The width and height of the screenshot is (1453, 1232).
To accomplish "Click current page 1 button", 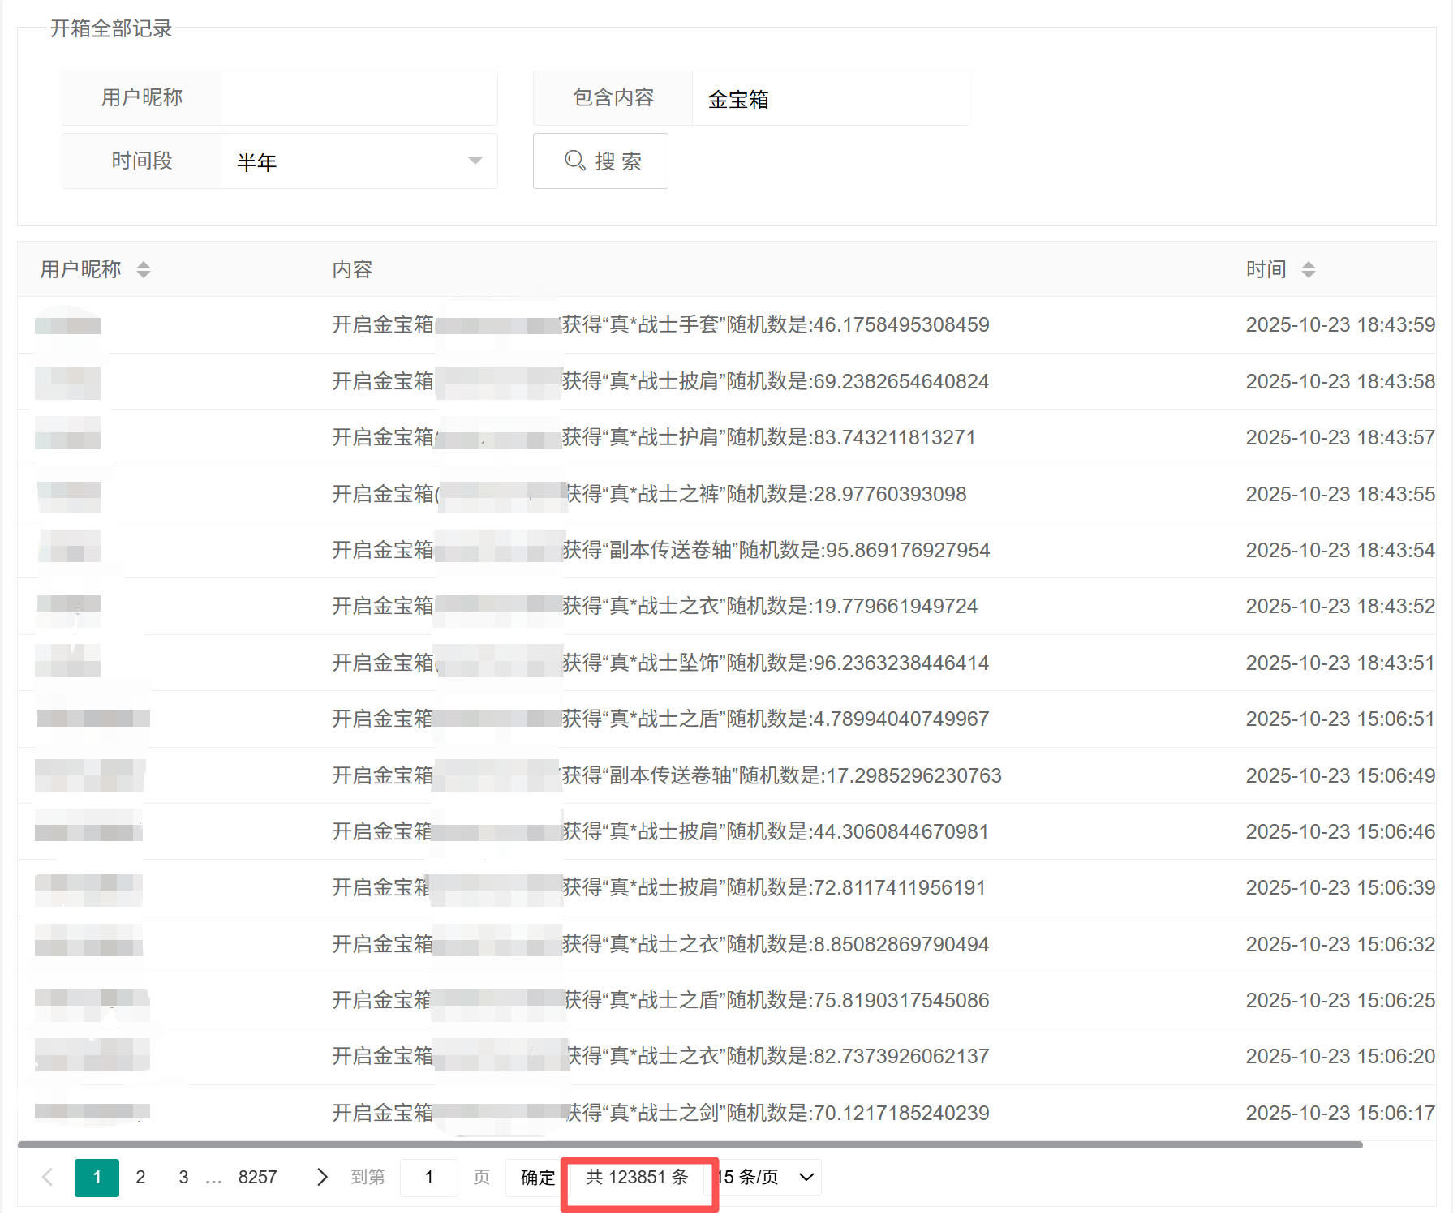I will (x=97, y=1177).
